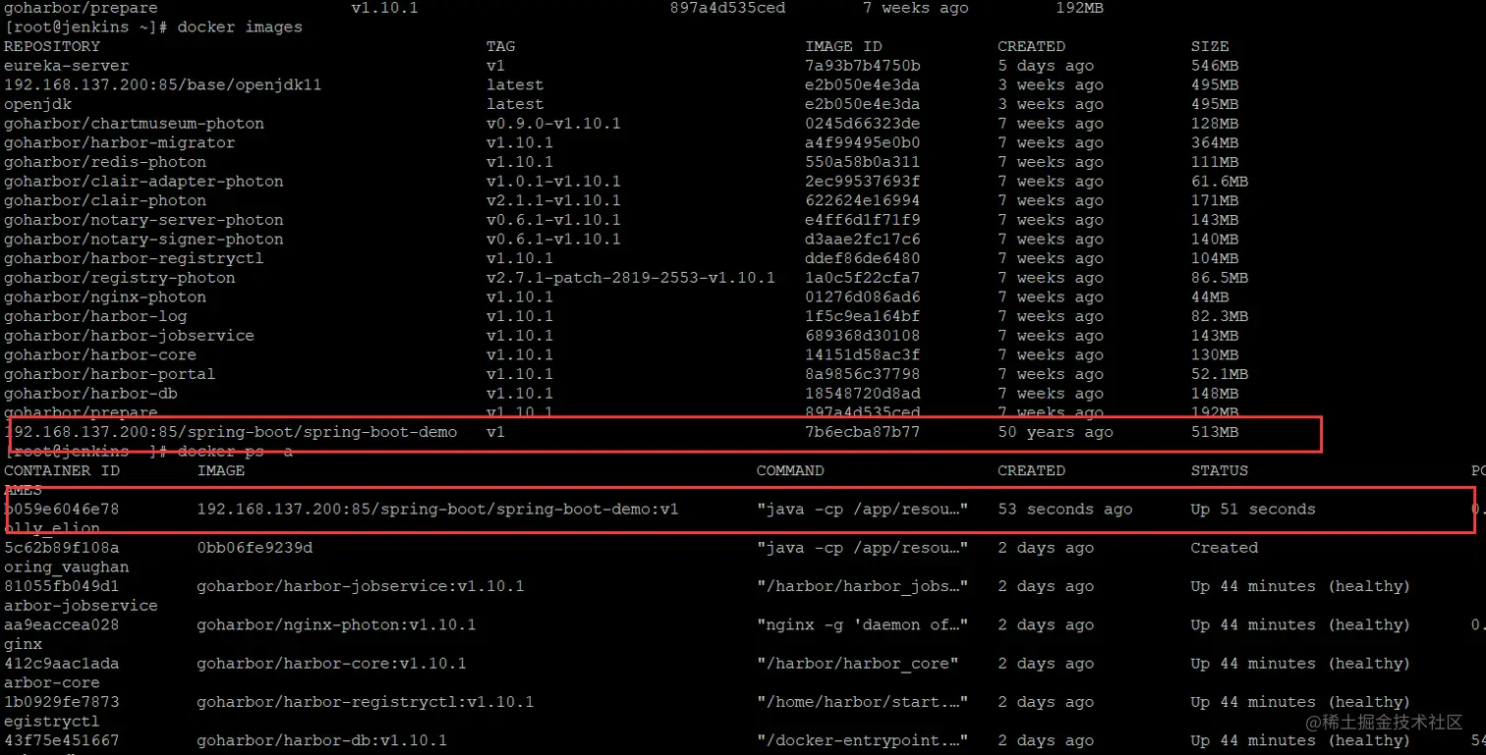1486x755 pixels.
Task: Click image hash 0bb06fe9239d
Action: click(255, 548)
